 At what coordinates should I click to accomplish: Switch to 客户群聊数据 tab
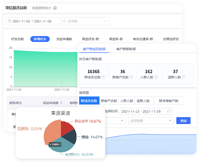point(126,49)
